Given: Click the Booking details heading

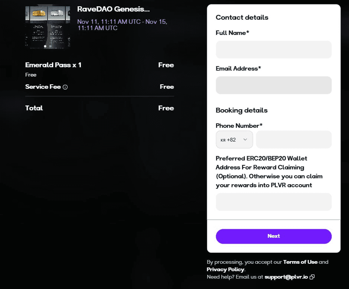Looking at the screenshot, I should [x=241, y=110].
